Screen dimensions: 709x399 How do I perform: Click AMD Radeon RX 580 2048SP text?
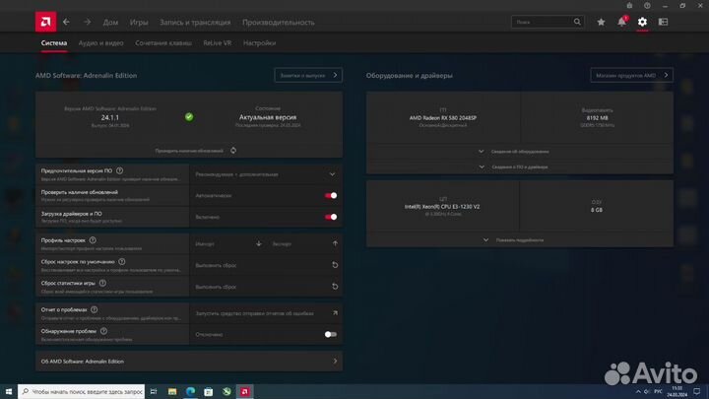pyautogui.click(x=443, y=117)
